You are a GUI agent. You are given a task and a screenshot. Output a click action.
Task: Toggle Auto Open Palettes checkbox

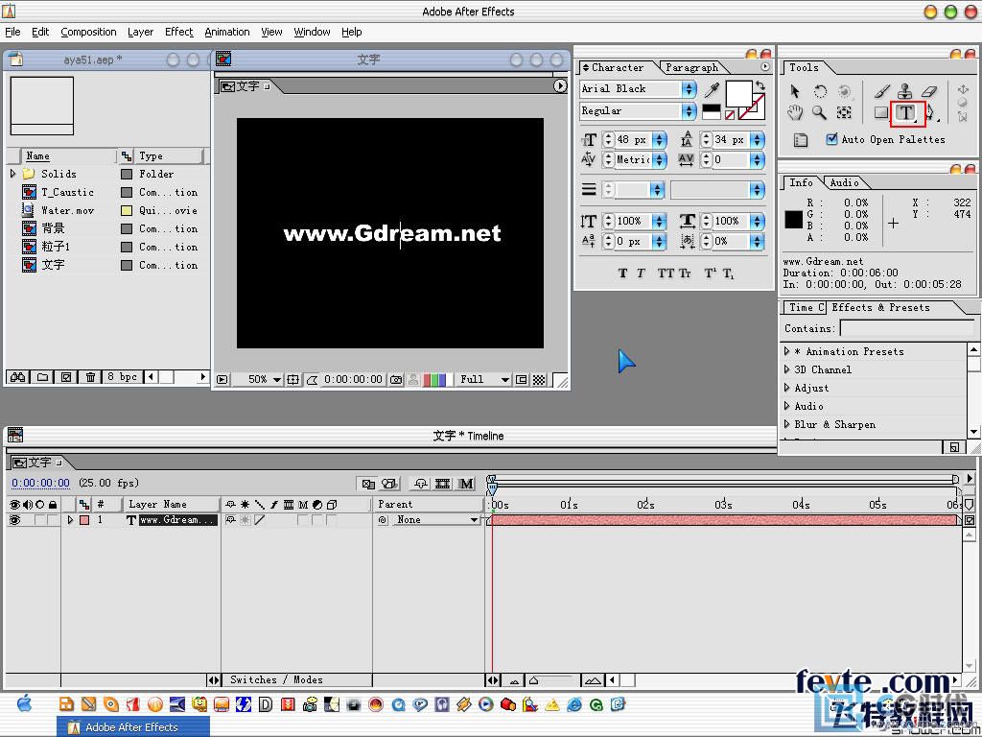tap(831, 139)
